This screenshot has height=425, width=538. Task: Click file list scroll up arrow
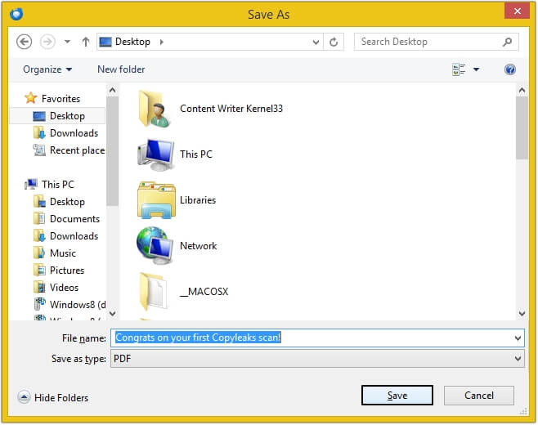click(x=522, y=91)
